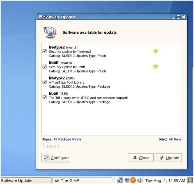The width and height of the screenshot is (194, 184).
Task: Click the display resolution tray icon
Action: coord(127,180)
